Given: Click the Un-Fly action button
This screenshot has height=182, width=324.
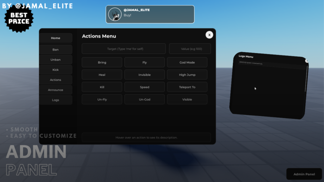Looking at the screenshot, I should (102, 99).
